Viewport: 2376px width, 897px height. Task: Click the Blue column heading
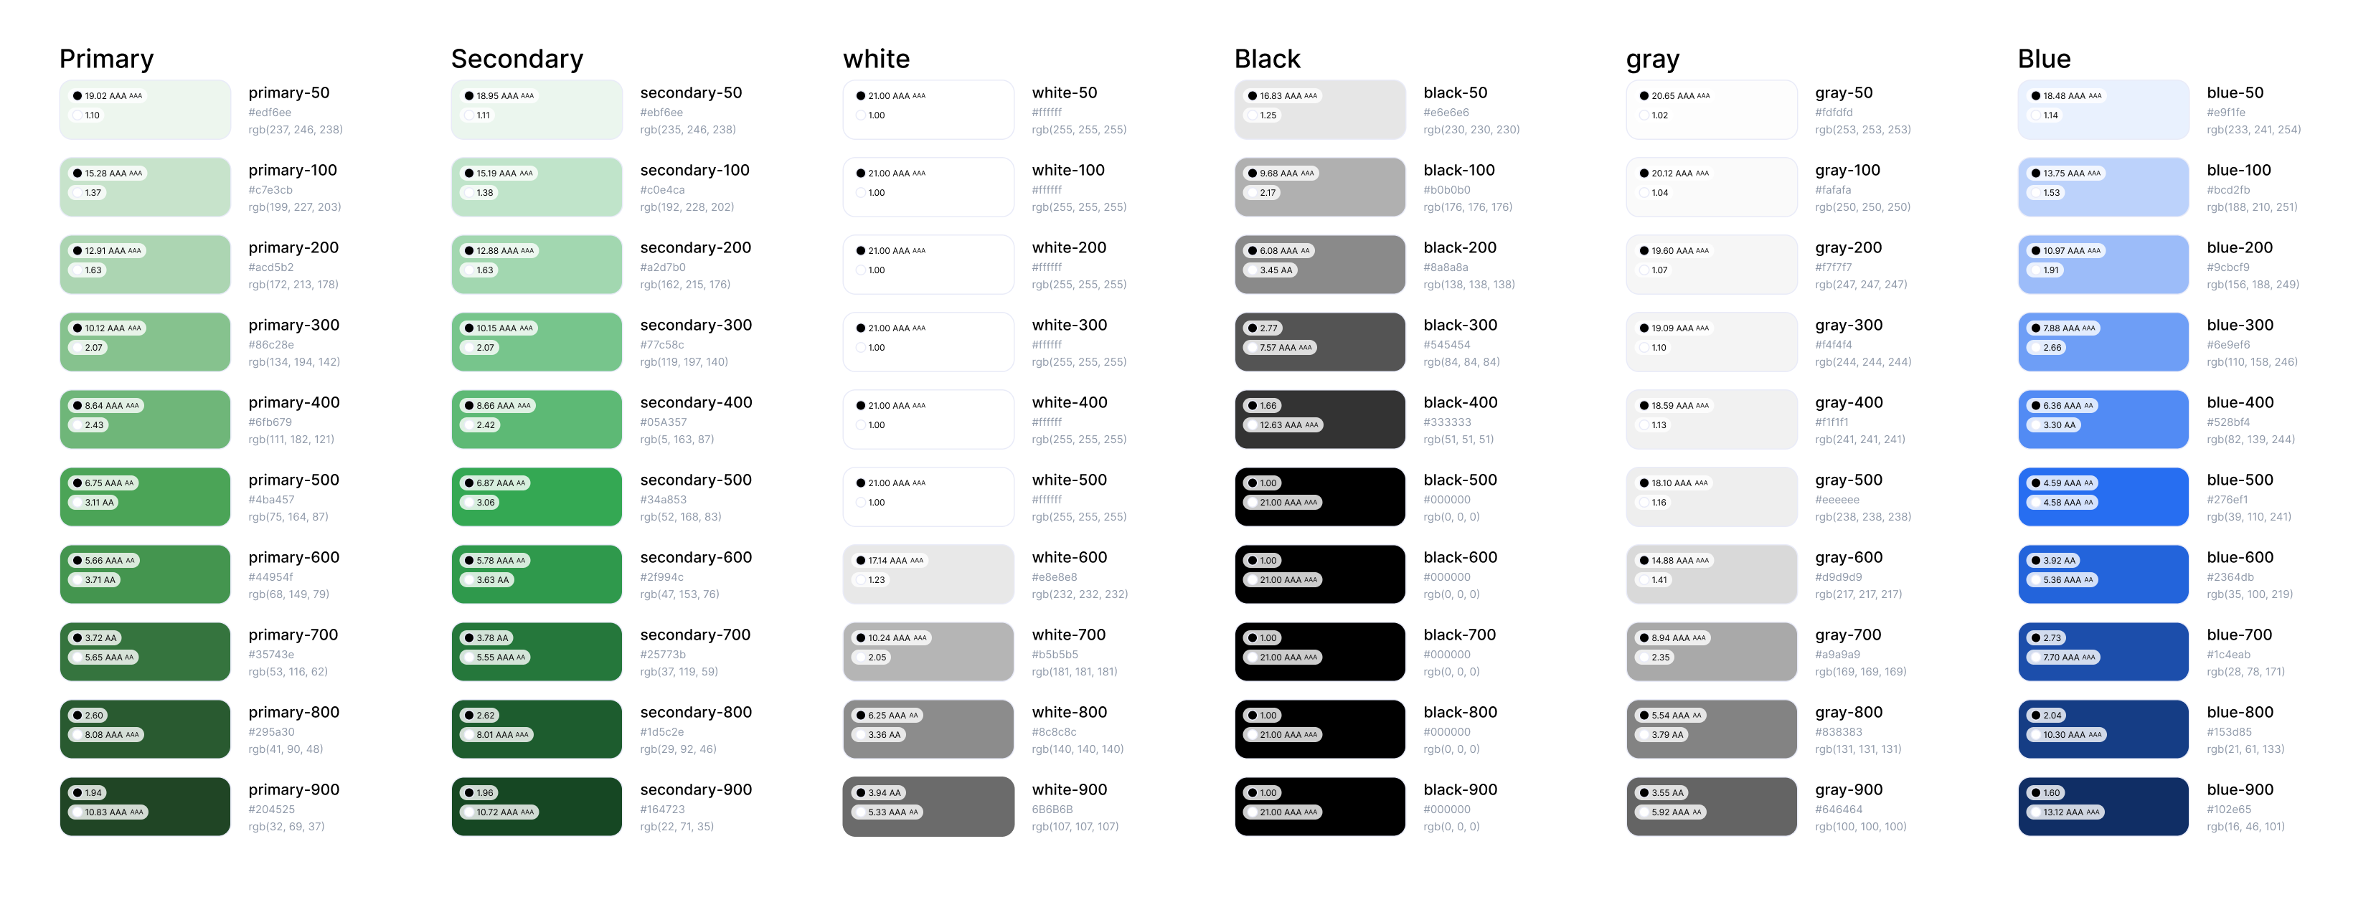pyautogui.click(x=2044, y=59)
